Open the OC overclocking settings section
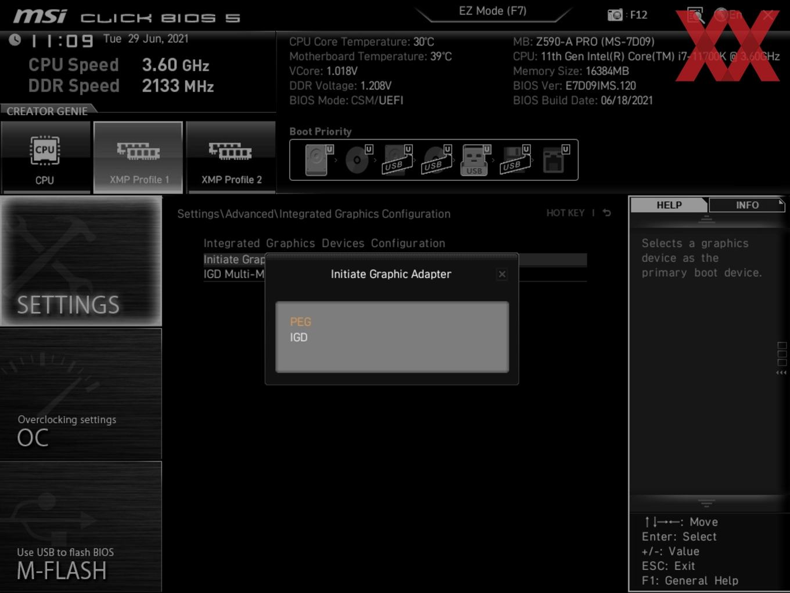 click(81, 394)
